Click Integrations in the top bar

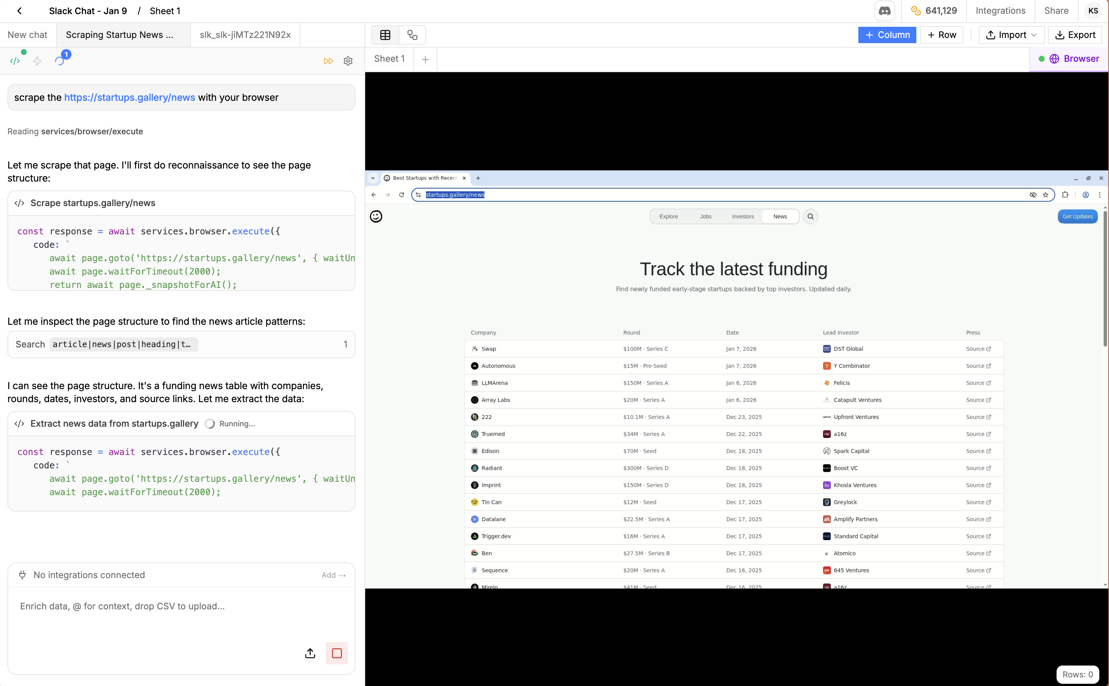[x=1000, y=10]
